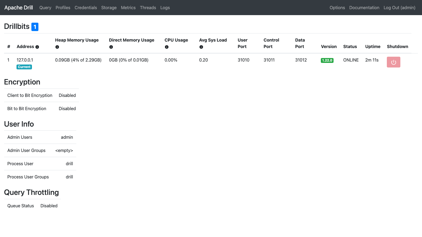Shut down the 127.0.0.1 drillbit
The height and width of the screenshot is (237, 422).
coord(394,62)
